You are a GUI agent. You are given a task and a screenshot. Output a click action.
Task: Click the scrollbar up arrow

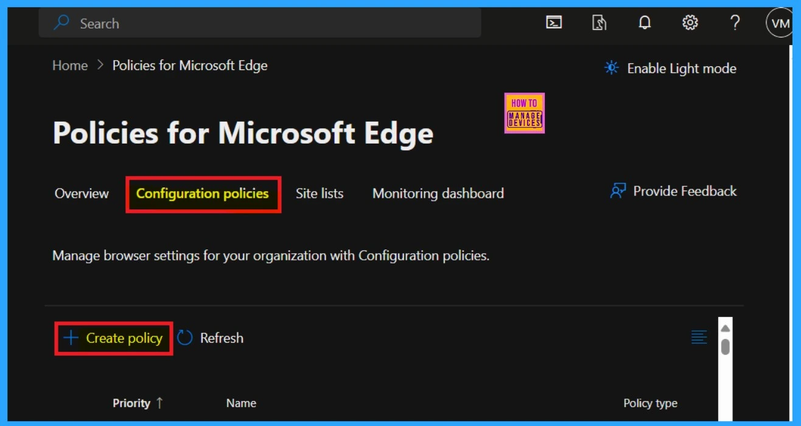click(725, 328)
